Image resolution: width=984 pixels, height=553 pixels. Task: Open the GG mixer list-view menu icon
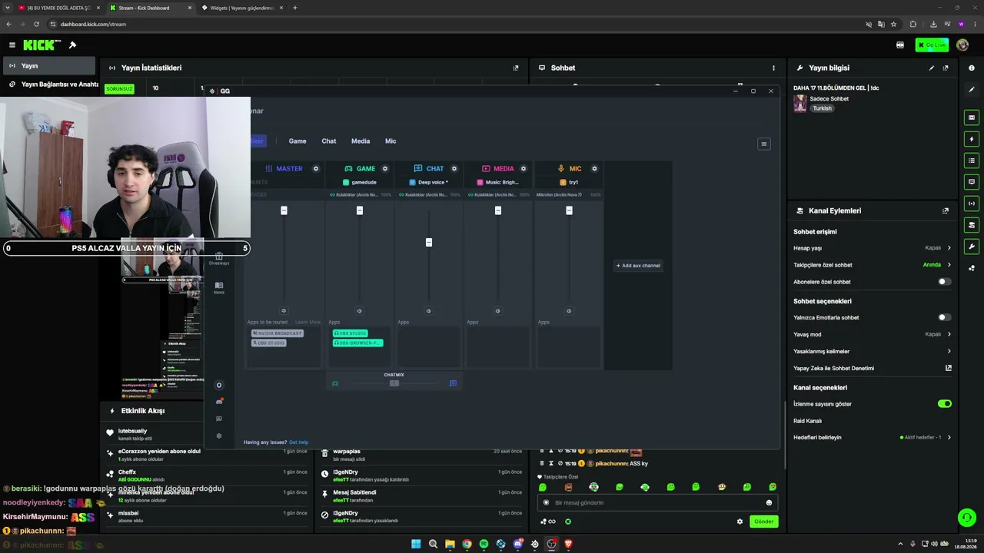[763, 144]
